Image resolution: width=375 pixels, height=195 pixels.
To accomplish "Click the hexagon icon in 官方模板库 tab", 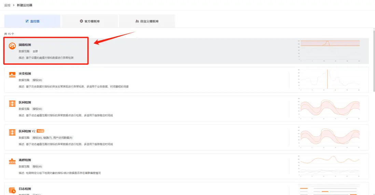I will 81,21.
